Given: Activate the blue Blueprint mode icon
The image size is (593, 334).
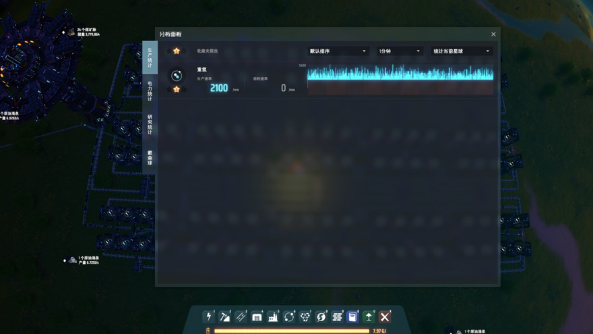Looking at the screenshot, I should [x=352, y=316].
